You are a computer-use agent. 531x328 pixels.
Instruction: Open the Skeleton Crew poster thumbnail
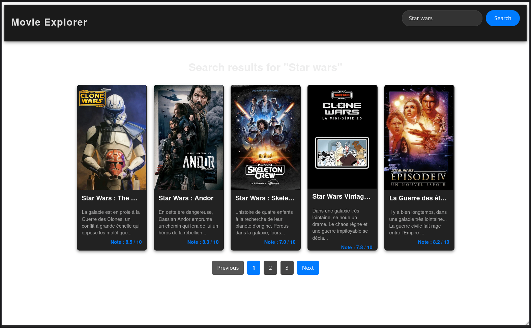pyautogui.click(x=266, y=137)
